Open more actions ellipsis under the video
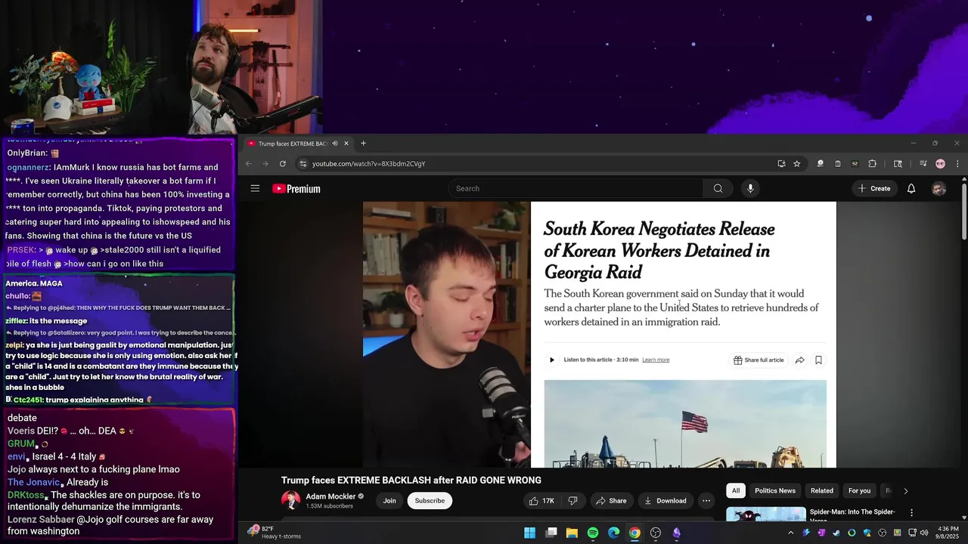Screen dimensions: 968x544 (x=706, y=500)
